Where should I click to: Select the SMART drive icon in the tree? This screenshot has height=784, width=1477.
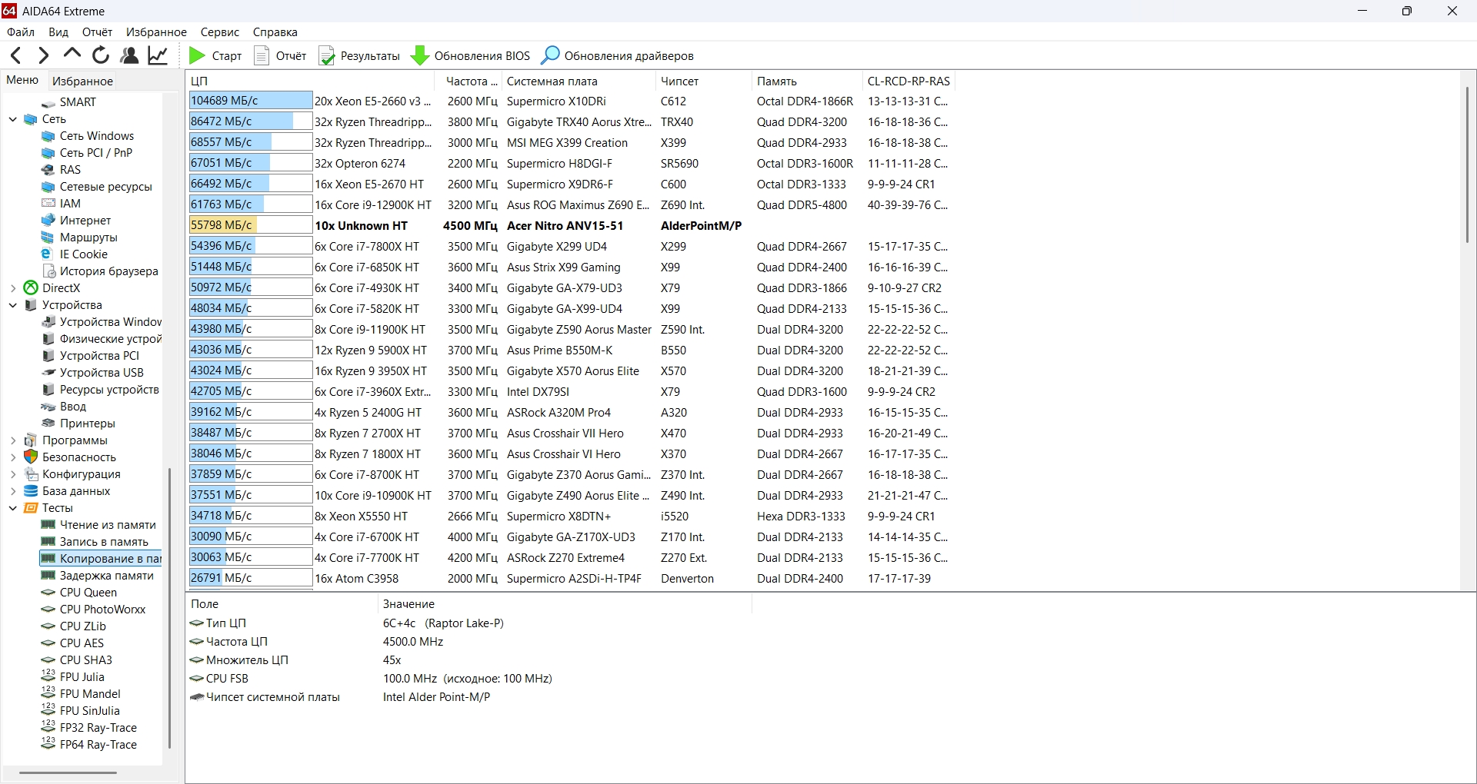(x=48, y=102)
